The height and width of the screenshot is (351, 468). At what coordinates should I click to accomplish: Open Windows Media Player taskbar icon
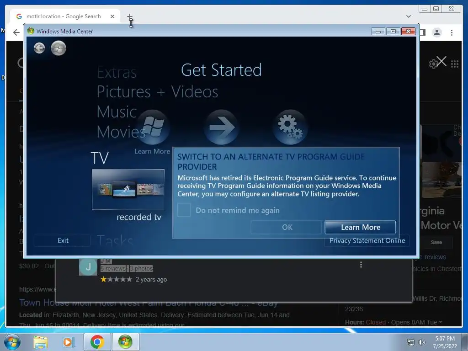click(x=68, y=342)
